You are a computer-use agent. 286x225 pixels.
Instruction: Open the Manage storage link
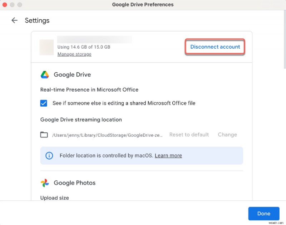74,54
